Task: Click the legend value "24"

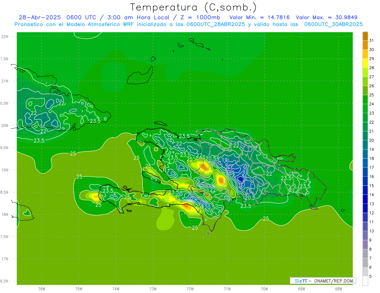Action: [372, 104]
